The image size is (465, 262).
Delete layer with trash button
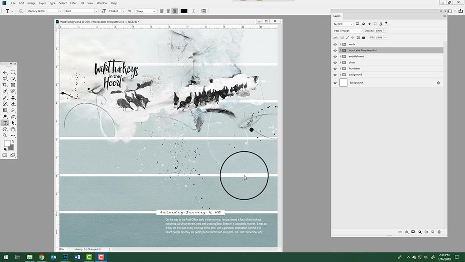tap(439, 232)
